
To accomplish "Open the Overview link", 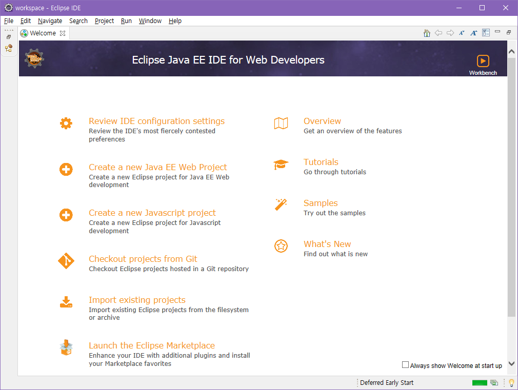I will [x=322, y=121].
